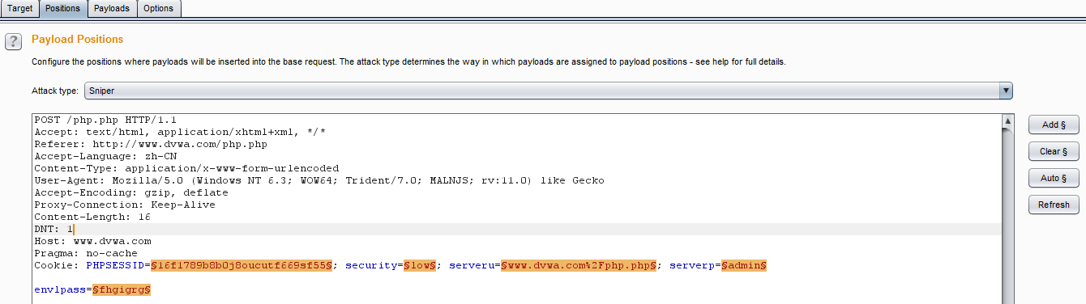Select the Positions tab
Screen dimensions: 1086x304
pyautogui.click(x=62, y=8)
